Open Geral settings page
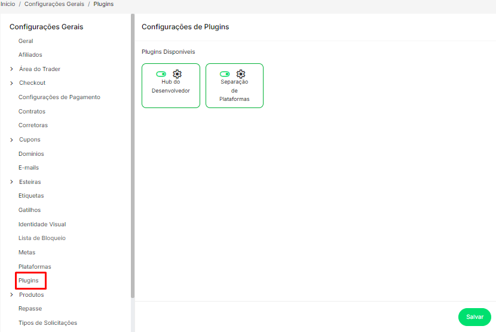 coord(26,41)
